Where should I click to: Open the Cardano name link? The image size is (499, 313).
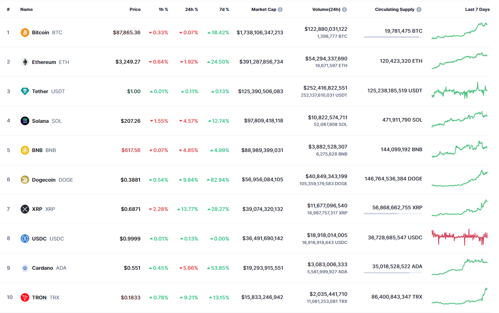pos(42,268)
